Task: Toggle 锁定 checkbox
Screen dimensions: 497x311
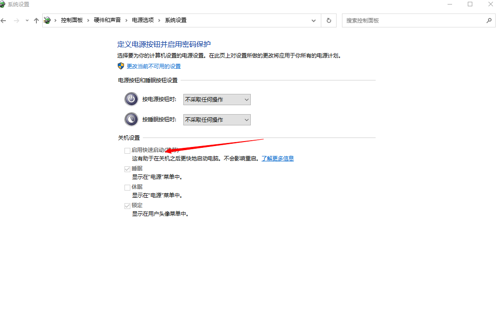Action: coord(127,206)
